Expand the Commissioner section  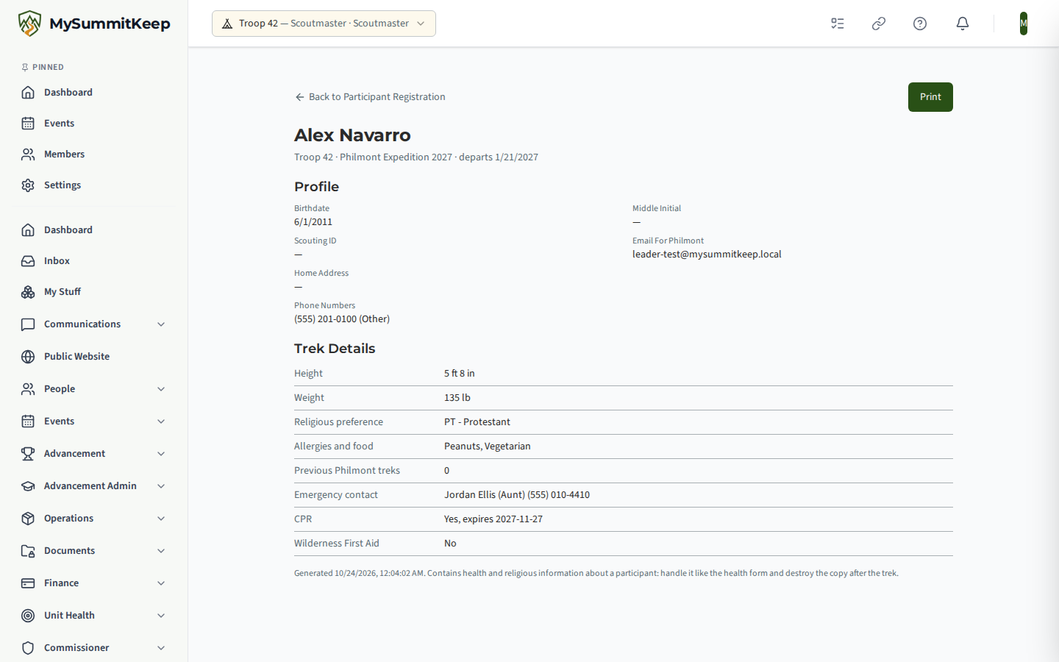pyautogui.click(x=94, y=647)
